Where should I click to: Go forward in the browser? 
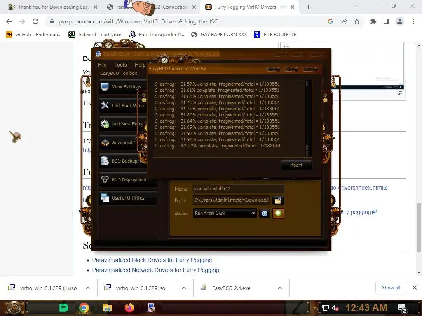[x=22, y=21]
